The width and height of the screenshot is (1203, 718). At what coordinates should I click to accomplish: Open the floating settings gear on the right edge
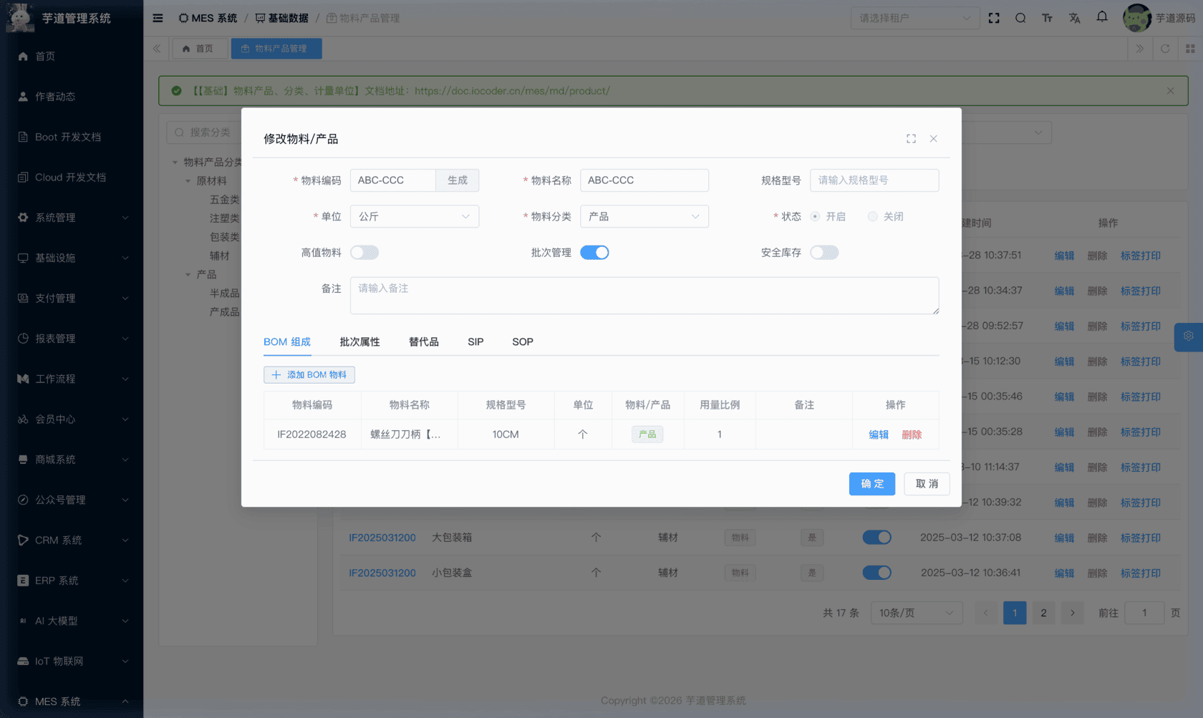point(1188,336)
